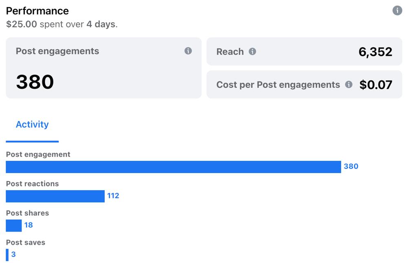Screen dimensions: 410x263
Task: Click the Post saves label
Action: 26,242
